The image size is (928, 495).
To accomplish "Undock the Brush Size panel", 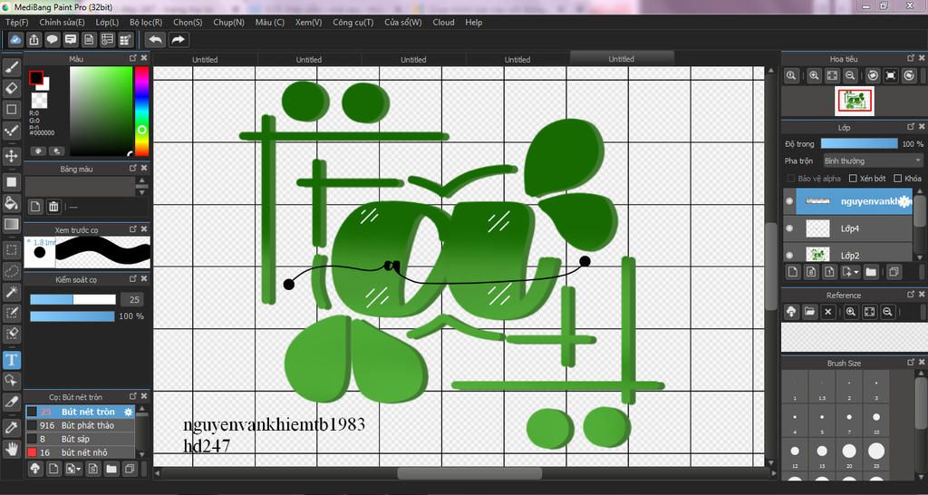I will [911, 363].
